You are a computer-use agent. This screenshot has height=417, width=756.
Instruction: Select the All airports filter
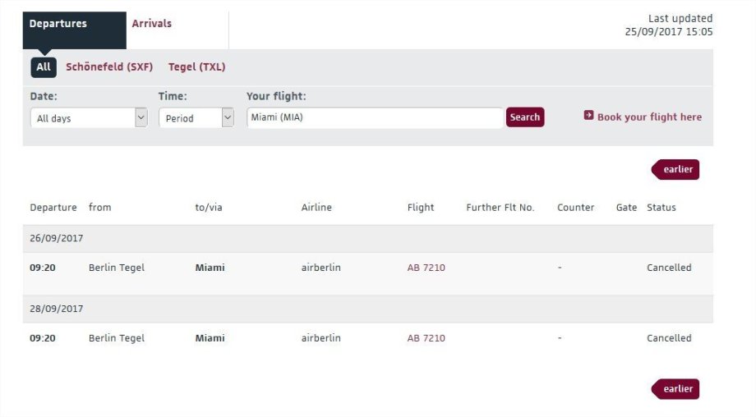[44, 67]
